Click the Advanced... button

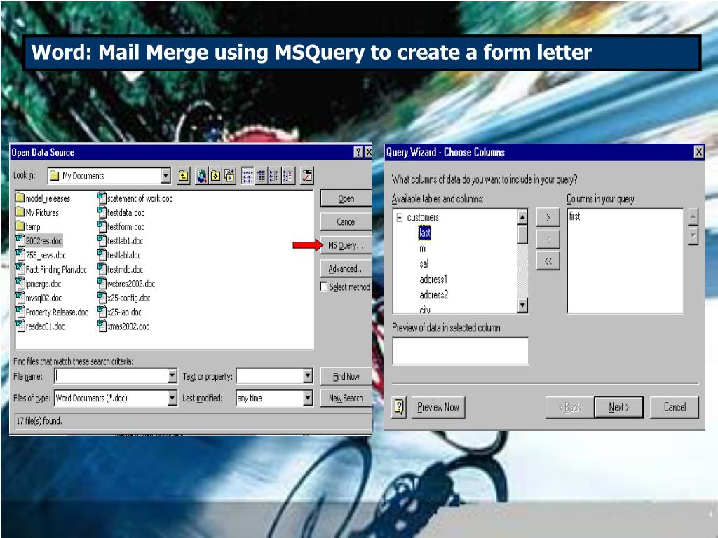[x=346, y=269]
